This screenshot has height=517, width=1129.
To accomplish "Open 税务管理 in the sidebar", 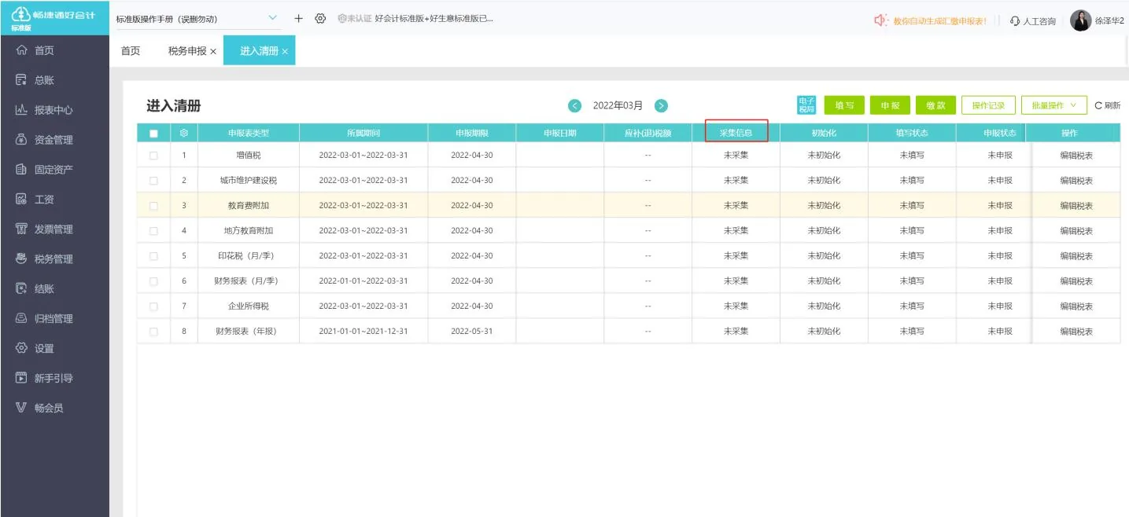I will point(53,259).
